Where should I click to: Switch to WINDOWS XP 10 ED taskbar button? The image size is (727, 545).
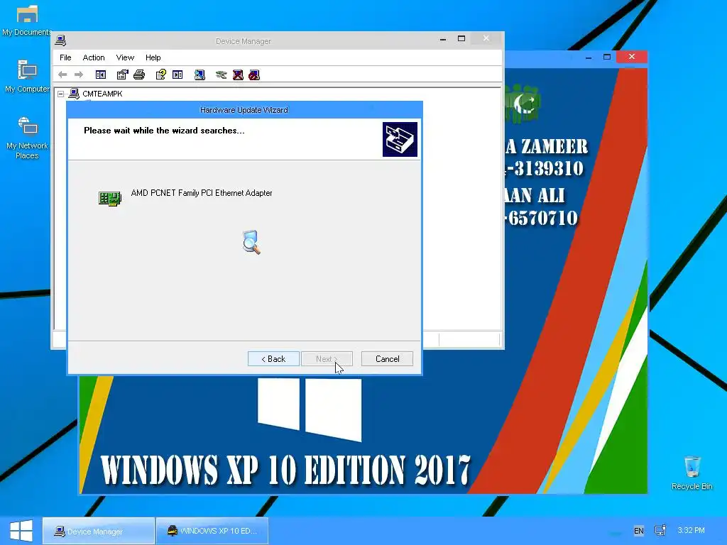(x=212, y=531)
